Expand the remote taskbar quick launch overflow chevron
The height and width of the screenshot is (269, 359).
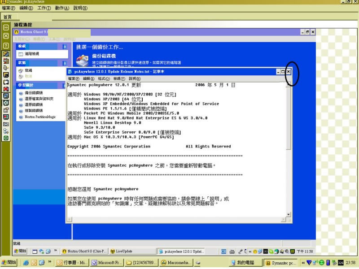(x=55, y=251)
